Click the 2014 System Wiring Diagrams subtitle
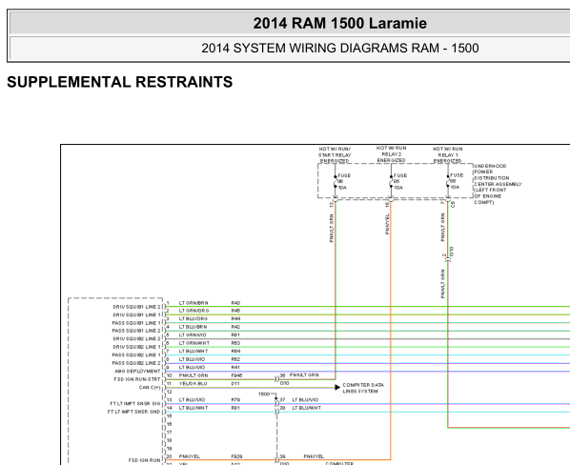The width and height of the screenshot is (570, 465). tap(340, 48)
